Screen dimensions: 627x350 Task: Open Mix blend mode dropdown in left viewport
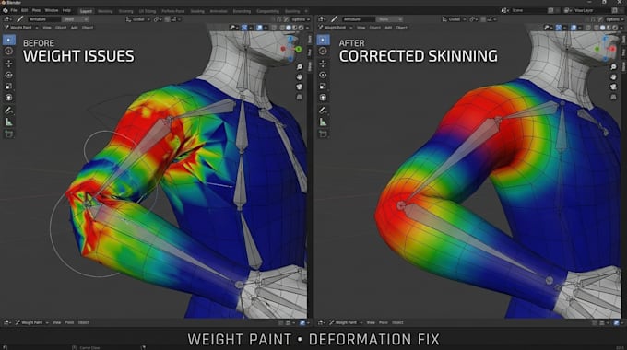point(76,19)
